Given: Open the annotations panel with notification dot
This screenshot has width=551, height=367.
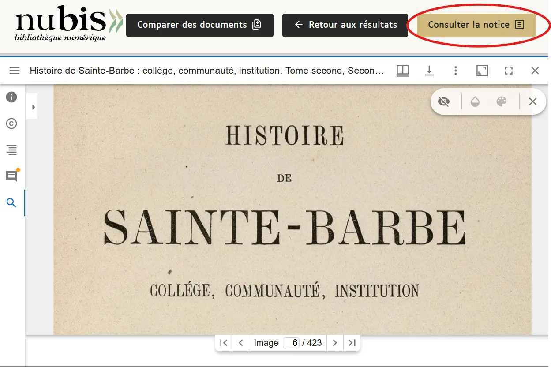Looking at the screenshot, I should 11,176.
